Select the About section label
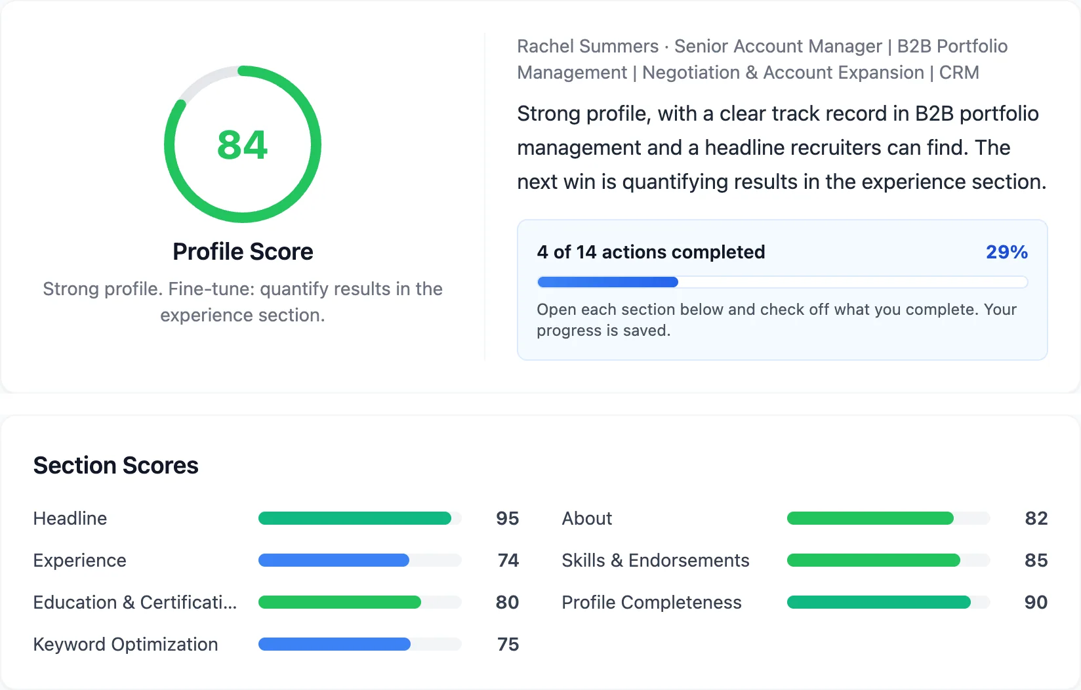 click(586, 518)
